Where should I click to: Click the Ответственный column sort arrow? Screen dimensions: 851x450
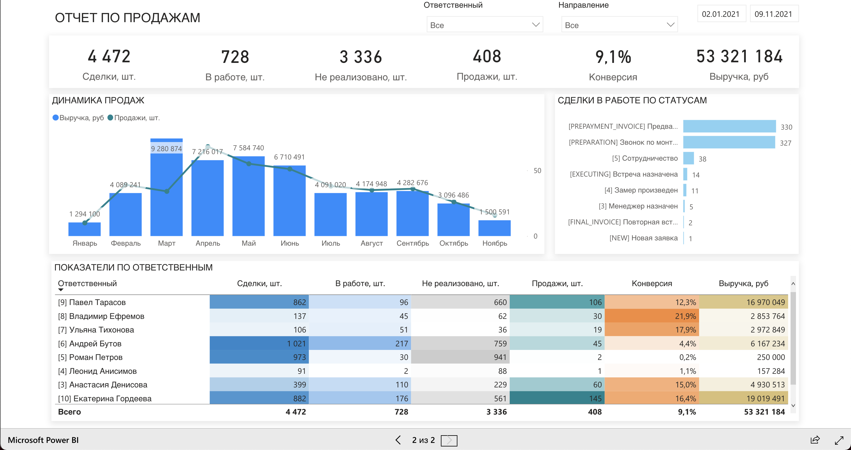tap(61, 290)
